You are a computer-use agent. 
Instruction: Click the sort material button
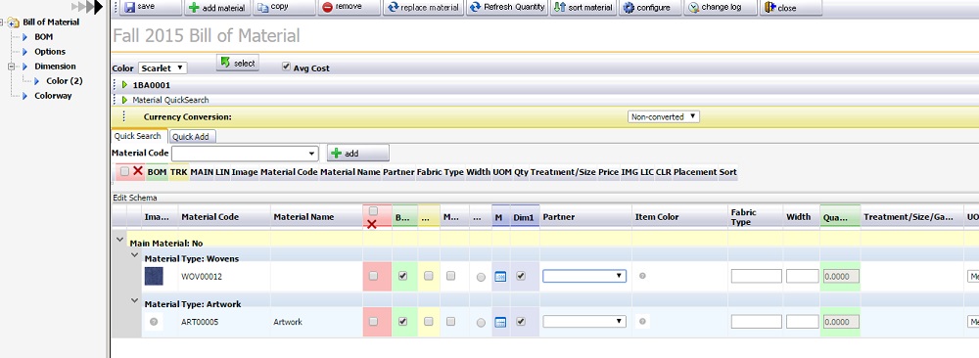[583, 8]
